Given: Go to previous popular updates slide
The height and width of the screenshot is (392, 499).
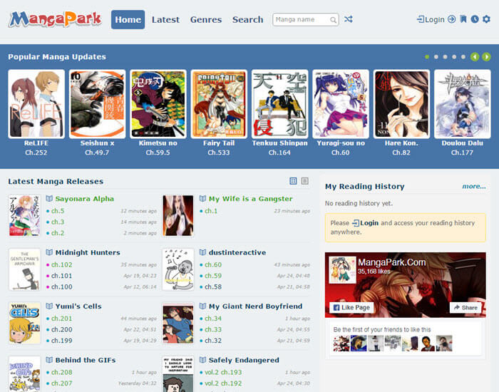Looking at the screenshot, I should click(475, 57).
